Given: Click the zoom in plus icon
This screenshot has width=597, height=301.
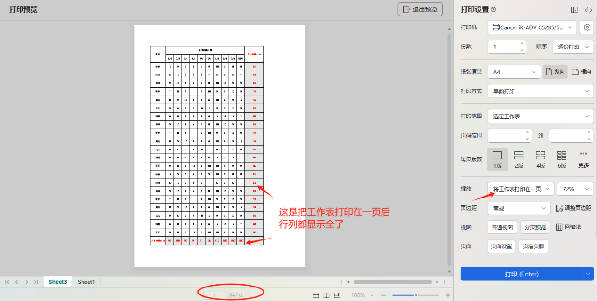Looking at the screenshot, I should click(448, 295).
